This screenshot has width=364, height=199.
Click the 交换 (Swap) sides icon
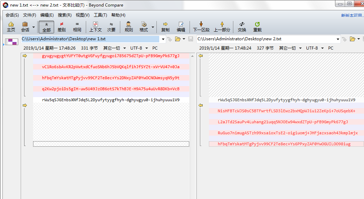(242, 27)
